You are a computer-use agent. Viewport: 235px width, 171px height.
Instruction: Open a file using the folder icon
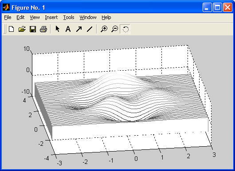22,29
